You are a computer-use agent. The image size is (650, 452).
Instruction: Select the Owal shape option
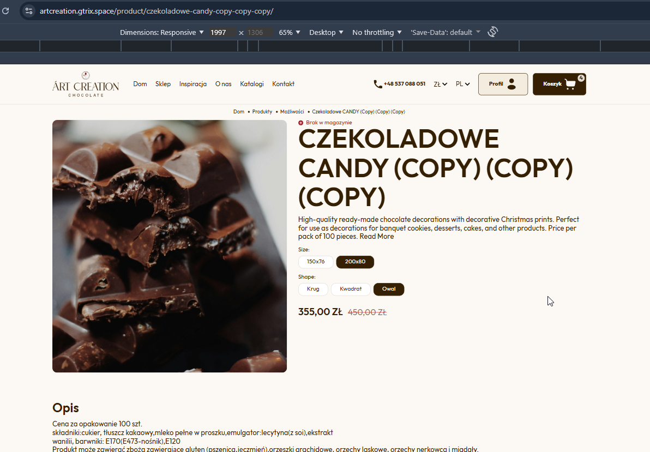point(389,289)
